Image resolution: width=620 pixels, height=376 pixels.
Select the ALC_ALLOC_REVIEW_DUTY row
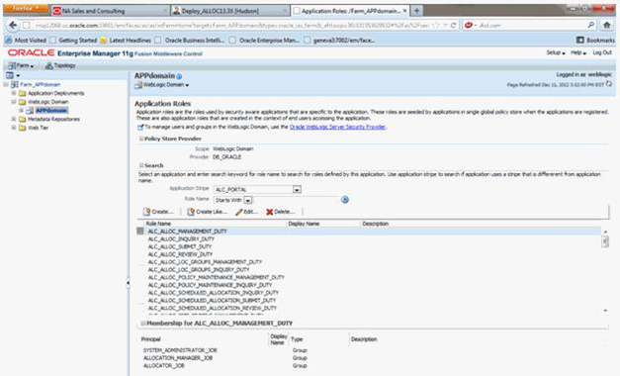pos(369,254)
